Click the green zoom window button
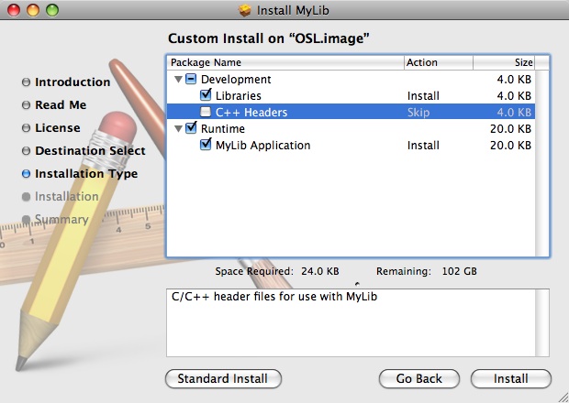 click(51, 10)
